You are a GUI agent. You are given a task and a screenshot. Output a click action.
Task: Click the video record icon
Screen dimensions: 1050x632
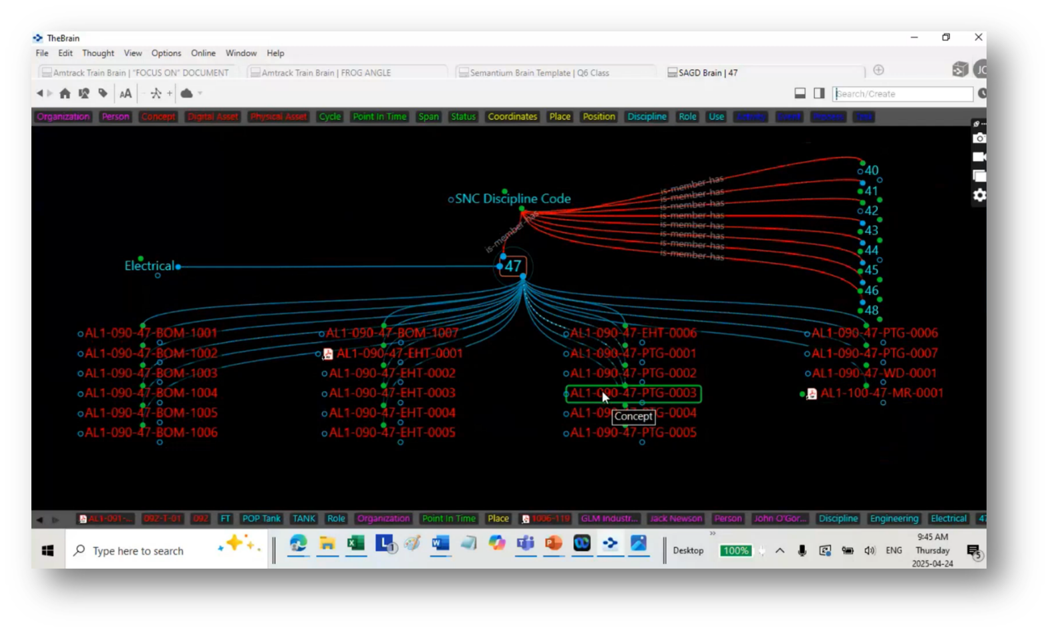click(979, 157)
